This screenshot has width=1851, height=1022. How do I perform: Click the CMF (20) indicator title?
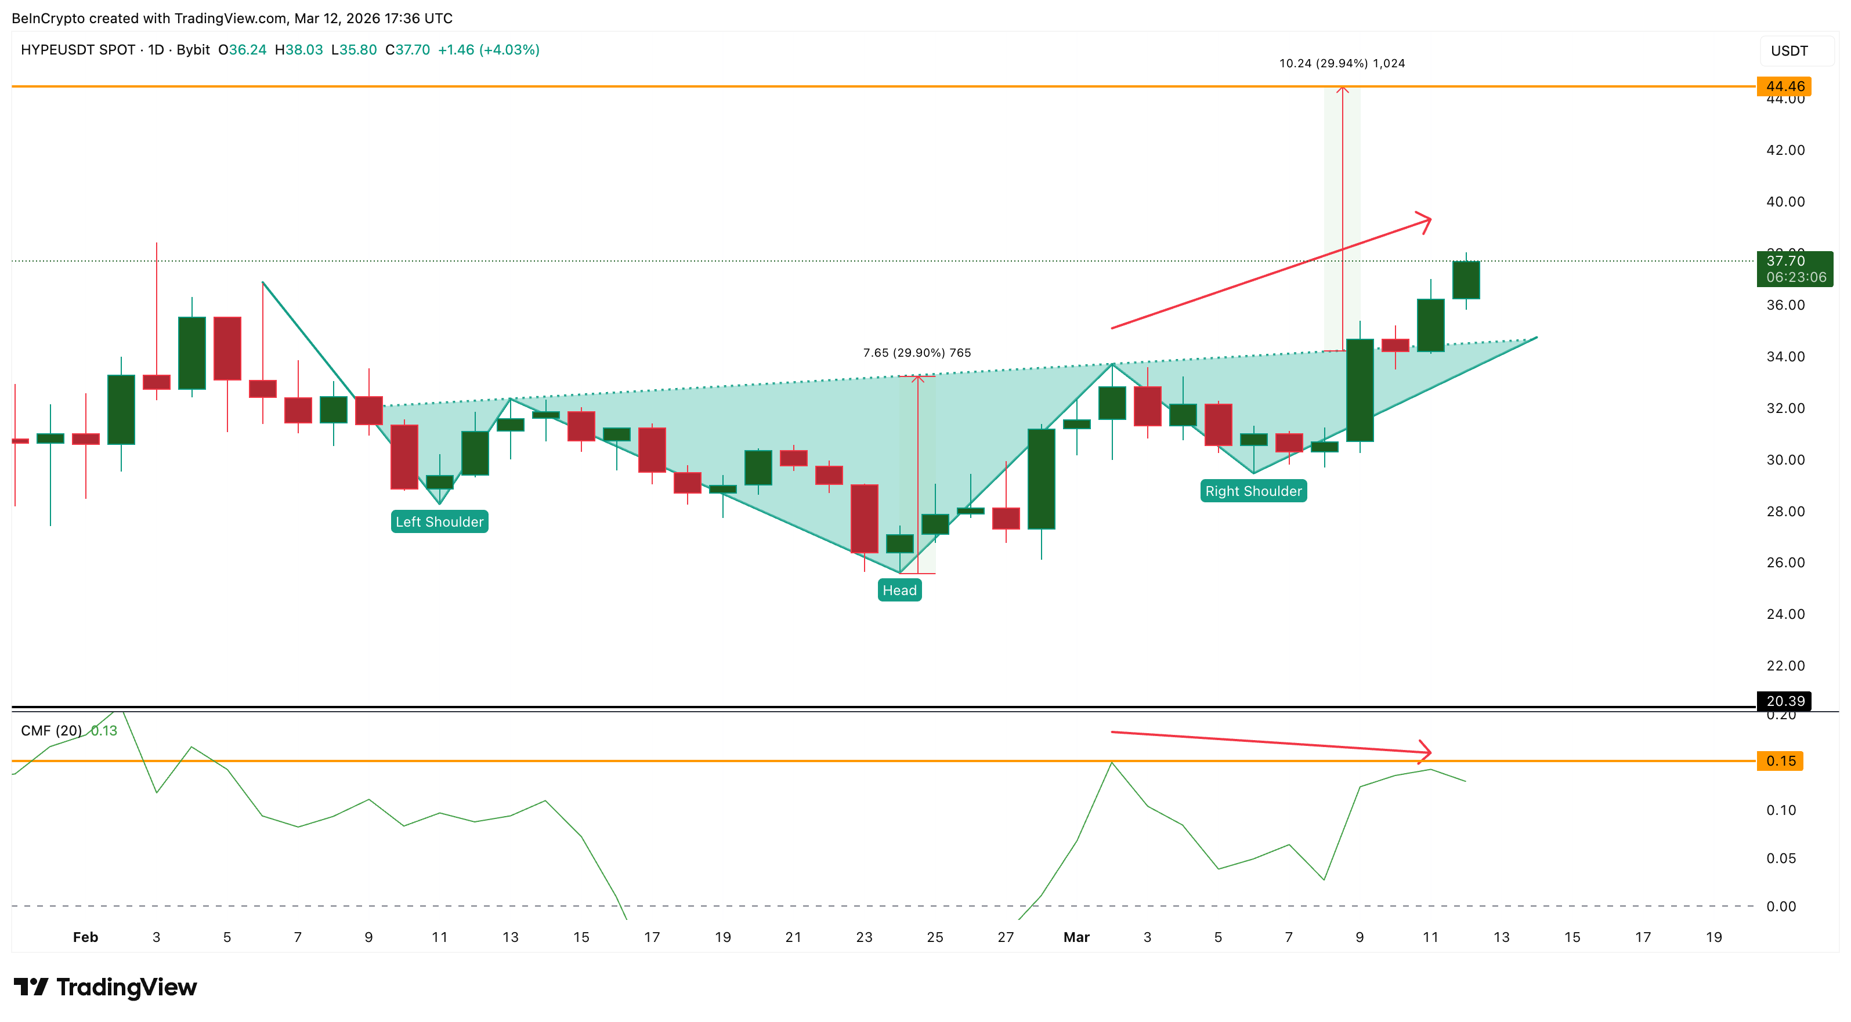point(51,730)
